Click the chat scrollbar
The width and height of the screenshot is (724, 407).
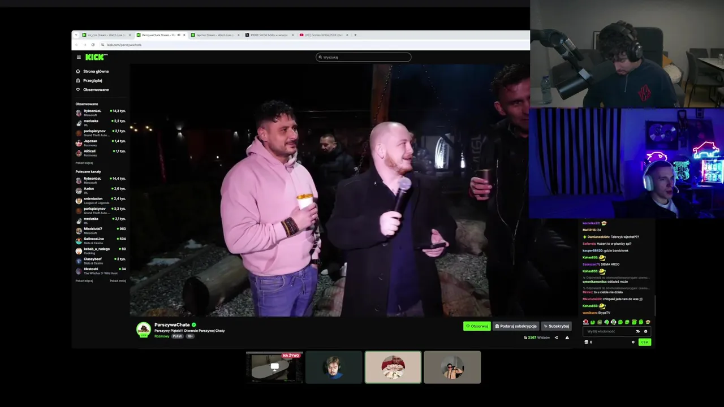654,305
